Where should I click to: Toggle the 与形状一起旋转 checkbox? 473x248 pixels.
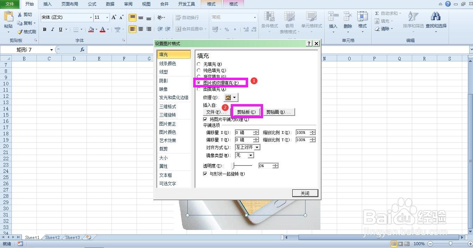[205, 174]
